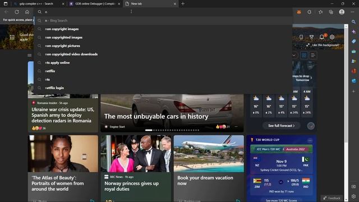Click the page vertical scrollbar

coord(346,85)
